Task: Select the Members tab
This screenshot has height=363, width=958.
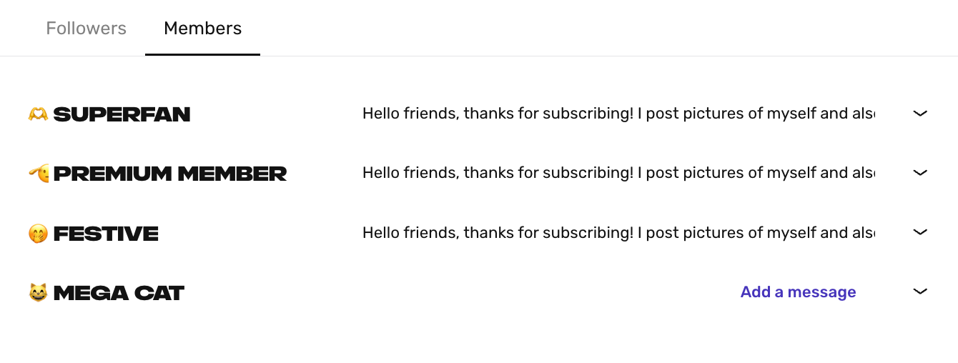Action: (202, 29)
